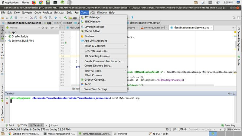Viewport: 242px width, 136px height.
Task: Open the calculator icon in top panel
Action: pos(48,2)
